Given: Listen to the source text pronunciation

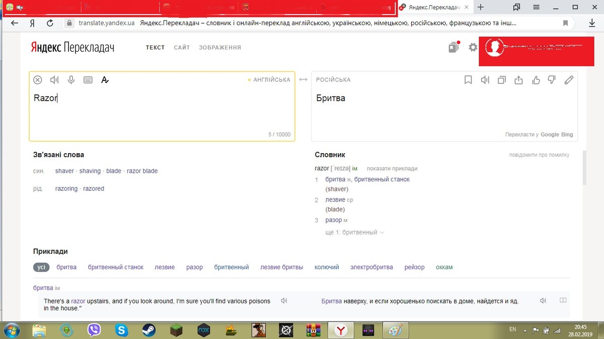Looking at the screenshot, I should pyautogui.click(x=54, y=80).
